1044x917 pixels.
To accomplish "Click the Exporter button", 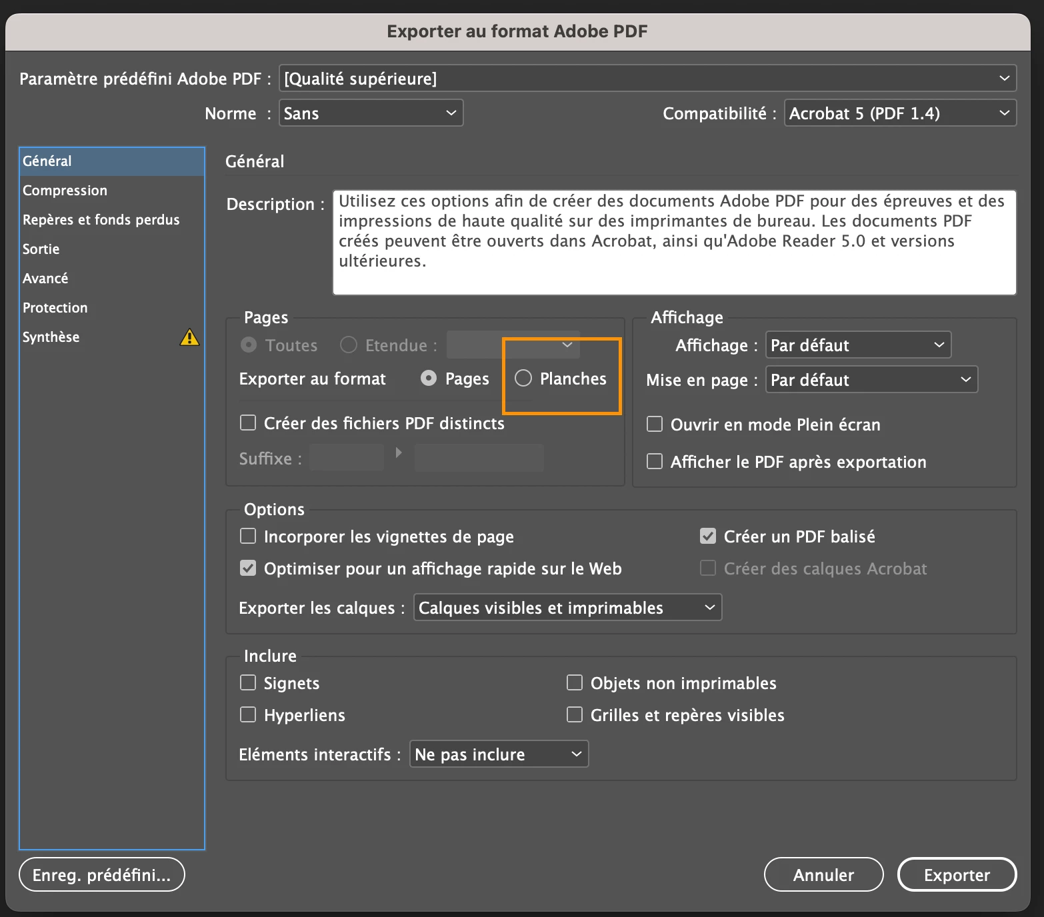I will click(957, 875).
